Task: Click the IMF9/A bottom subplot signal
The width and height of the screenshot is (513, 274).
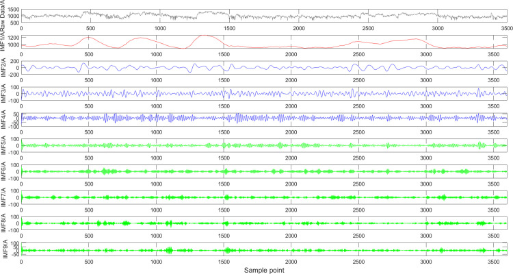Action: point(264,251)
